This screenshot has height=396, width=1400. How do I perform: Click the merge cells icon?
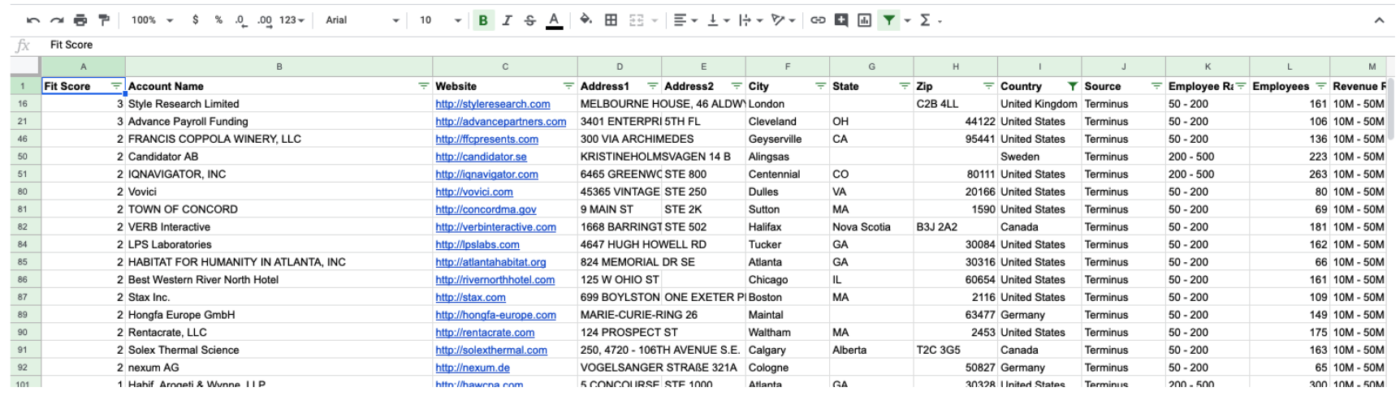pos(637,20)
